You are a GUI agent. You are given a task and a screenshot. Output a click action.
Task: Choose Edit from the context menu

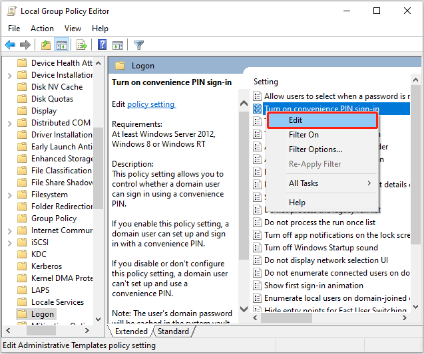322,120
